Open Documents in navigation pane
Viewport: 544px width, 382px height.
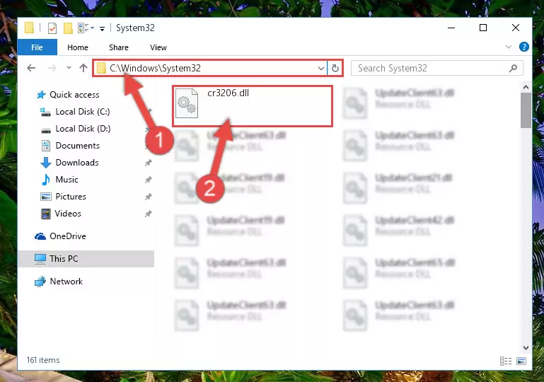[x=77, y=146]
